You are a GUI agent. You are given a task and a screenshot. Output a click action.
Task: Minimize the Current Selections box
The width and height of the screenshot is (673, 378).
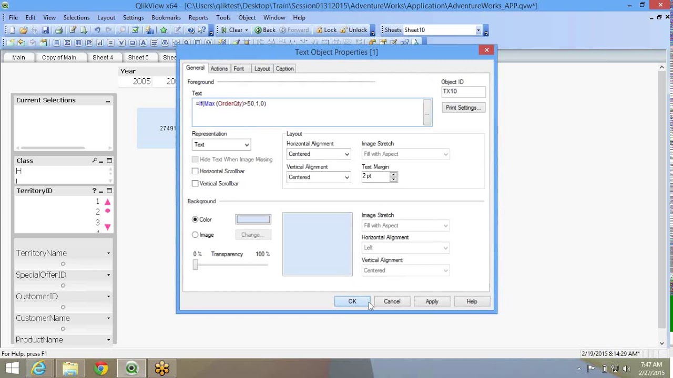[108, 101]
